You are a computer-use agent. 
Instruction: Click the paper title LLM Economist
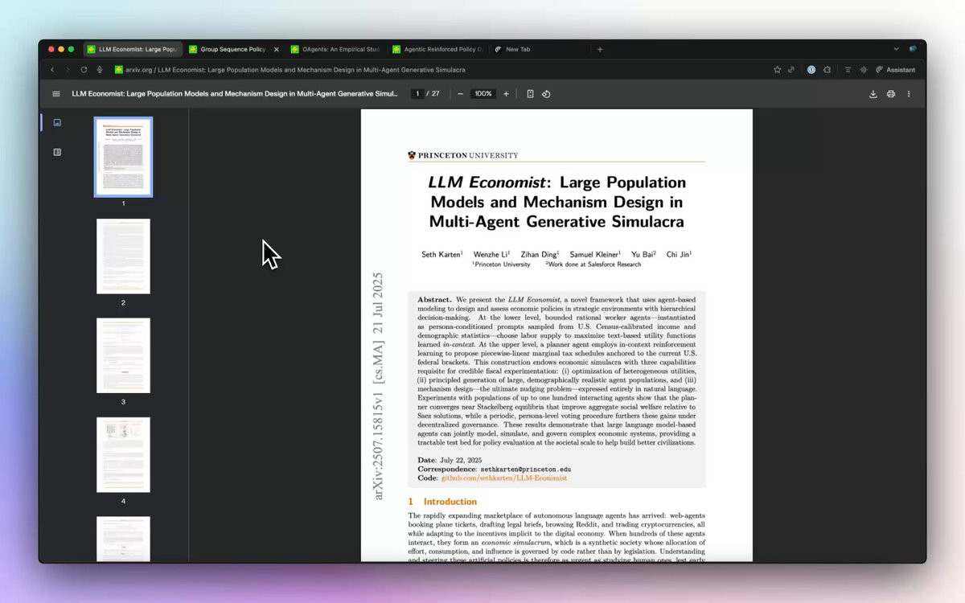click(556, 202)
